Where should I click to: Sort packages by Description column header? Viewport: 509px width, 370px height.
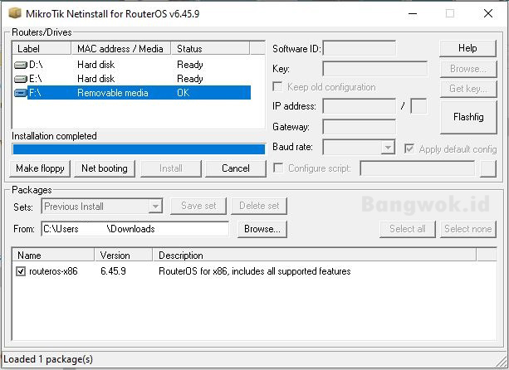click(315, 256)
